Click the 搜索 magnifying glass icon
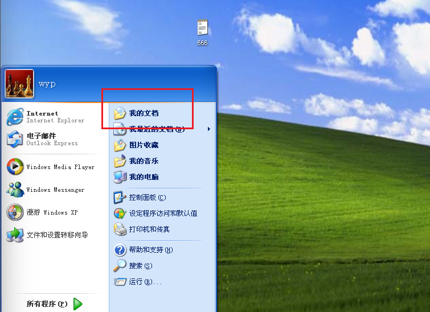Image resolution: width=430 pixels, height=312 pixels. [x=120, y=266]
